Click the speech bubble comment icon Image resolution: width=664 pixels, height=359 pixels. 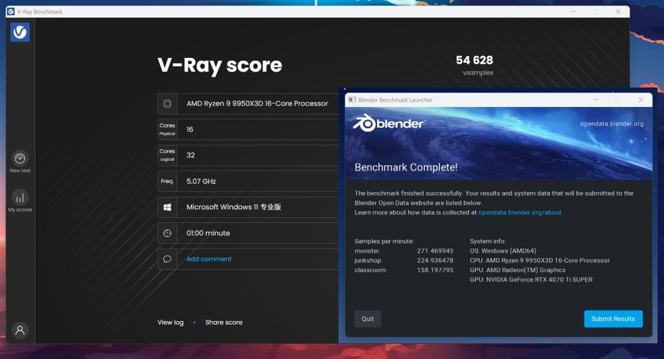167,259
